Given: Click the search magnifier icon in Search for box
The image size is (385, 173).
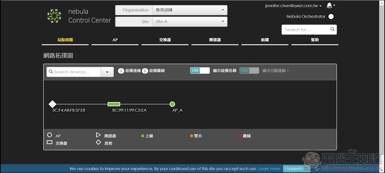Looking at the screenshot, I should (x=333, y=29).
